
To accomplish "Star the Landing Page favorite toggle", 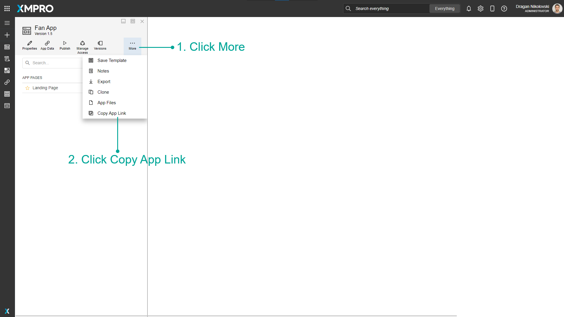I will tap(27, 88).
